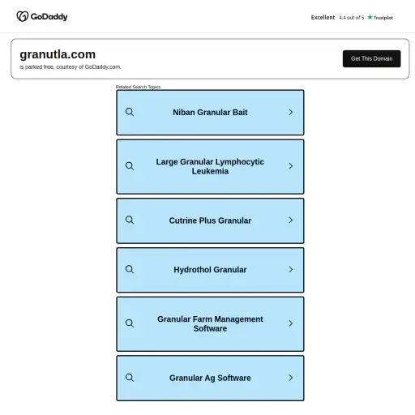
Task: Expand chevron on Granular Ag Software
Action: pyautogui.click(x=291, y=378)
